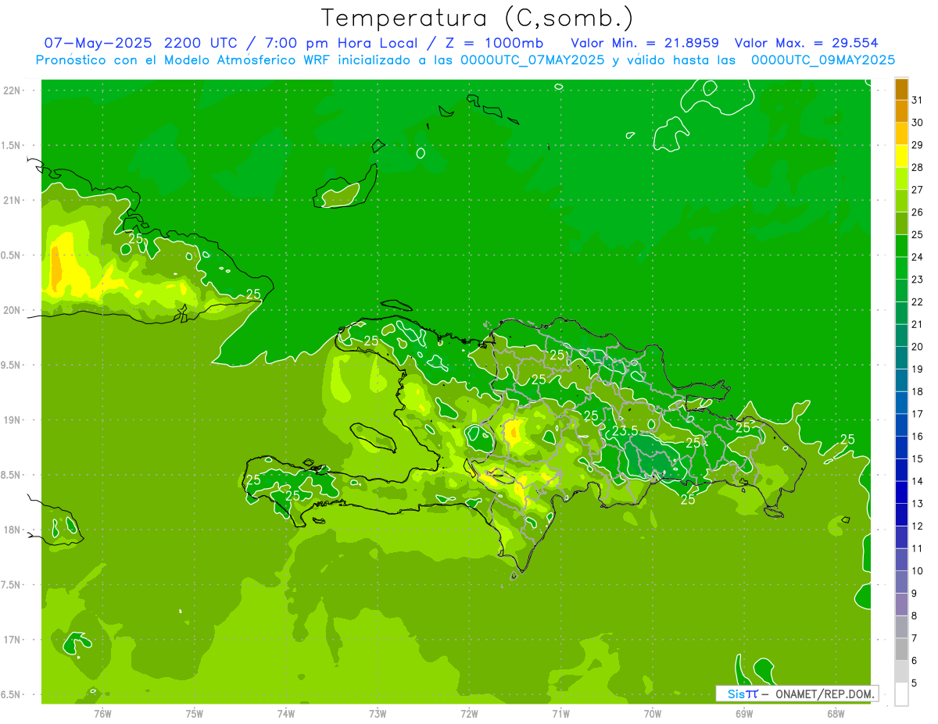Click the '6.5N' latitude label
This screenshot has width=938, height=724.
point(10,694)
